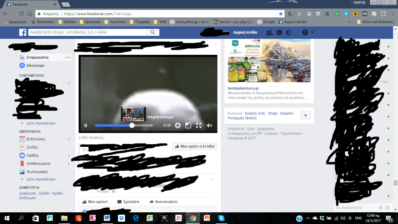Go to Chrome home page icon
The height and width of the screenshot is (224, 398).
(x=30, y=14)
